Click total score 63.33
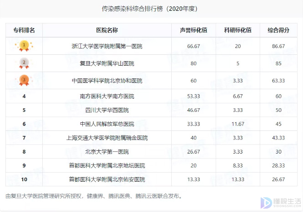The width and height of the screenshot is (303, 212). coord(278,81)
